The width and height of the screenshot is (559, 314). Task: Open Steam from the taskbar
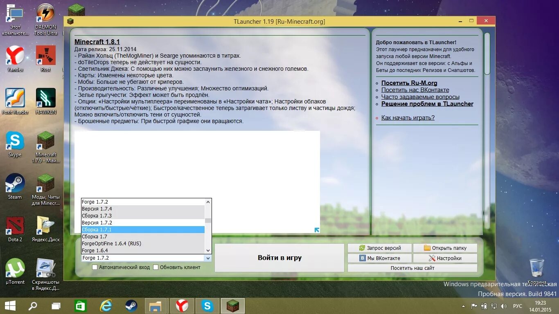click(131, 305)
